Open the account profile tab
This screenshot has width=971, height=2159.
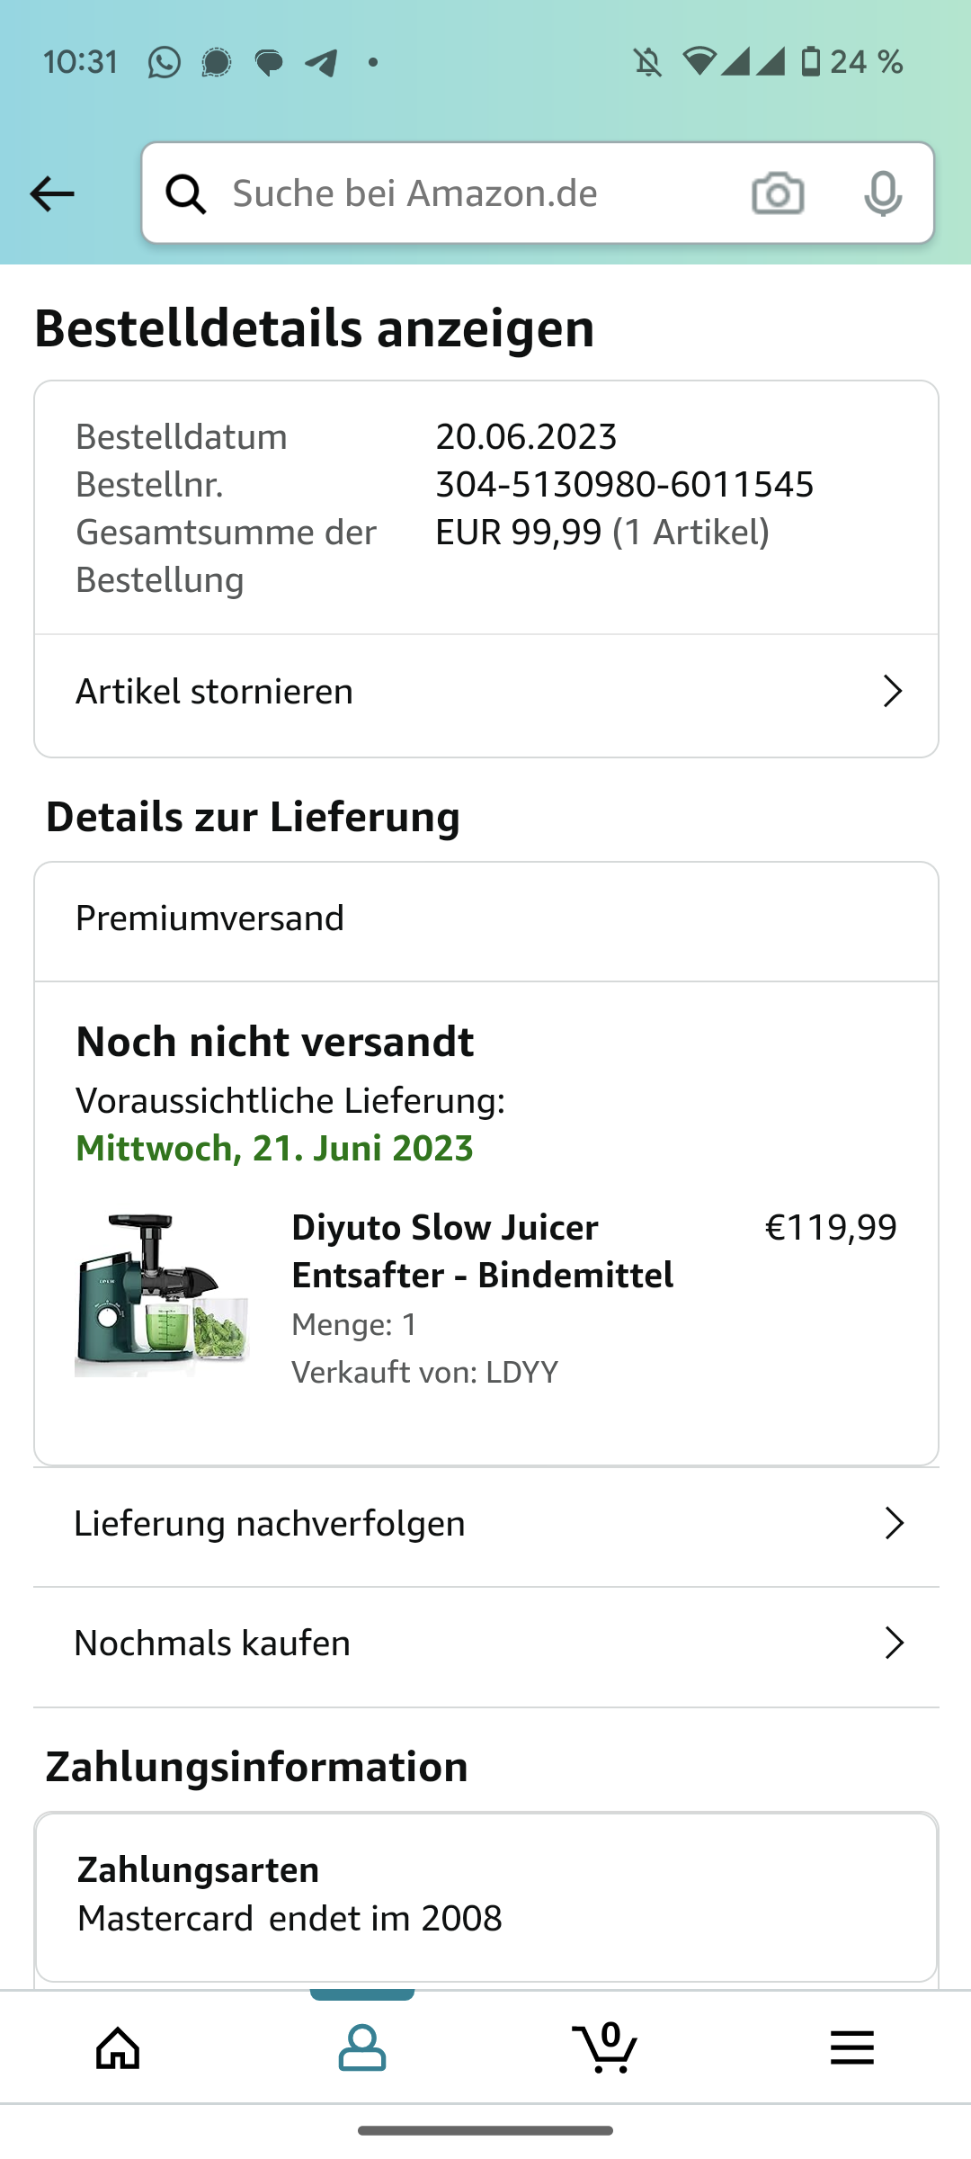[x=362, y=2048]
